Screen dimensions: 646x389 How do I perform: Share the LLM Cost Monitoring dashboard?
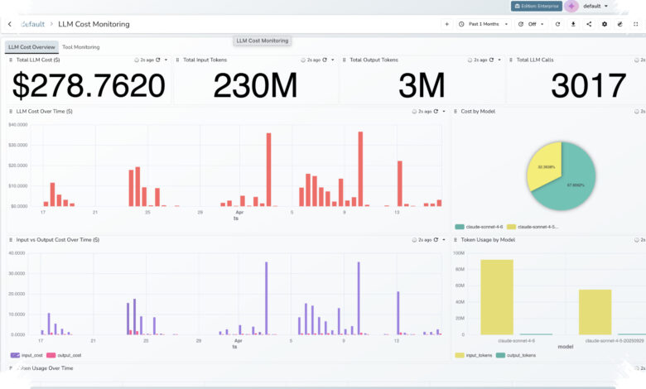click(589, 24)
